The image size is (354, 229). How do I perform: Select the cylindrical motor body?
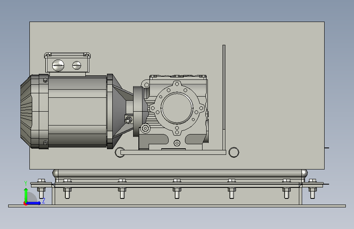click(78, 112)
